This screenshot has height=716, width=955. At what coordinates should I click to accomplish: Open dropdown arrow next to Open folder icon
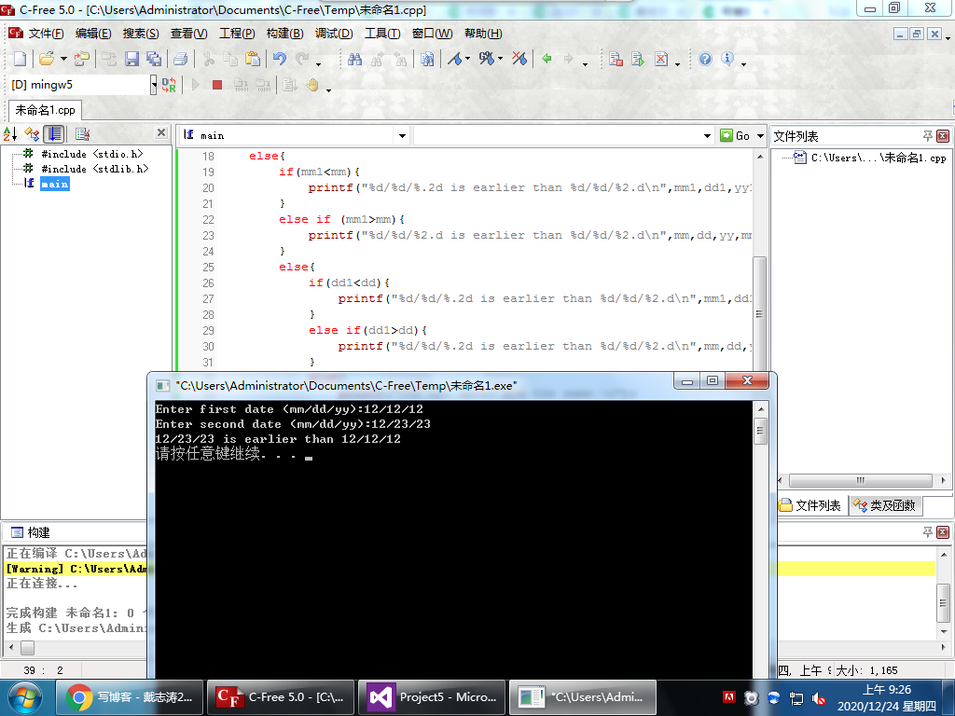63,59
